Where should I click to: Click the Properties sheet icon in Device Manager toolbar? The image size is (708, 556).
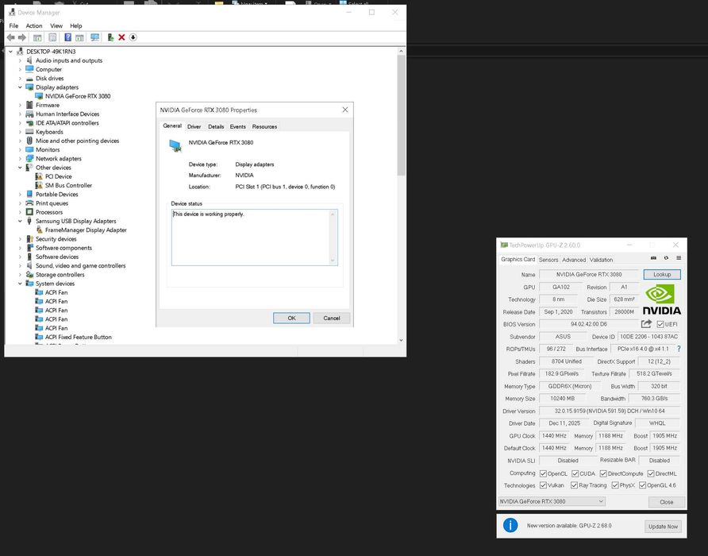point(52,37)
